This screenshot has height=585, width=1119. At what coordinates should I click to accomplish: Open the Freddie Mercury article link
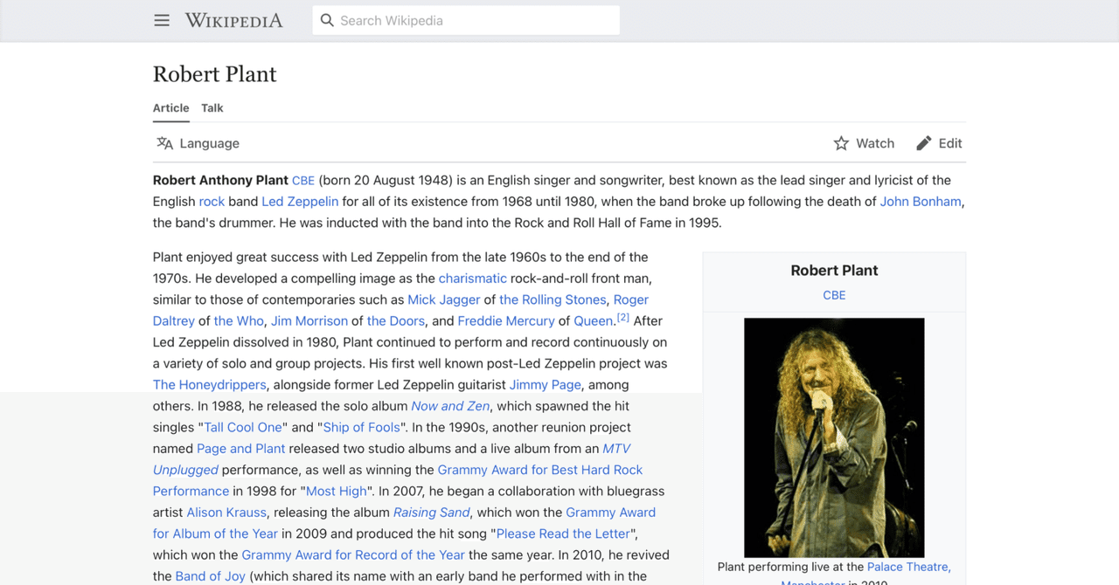pyautogui.click(x=505, y=320)
